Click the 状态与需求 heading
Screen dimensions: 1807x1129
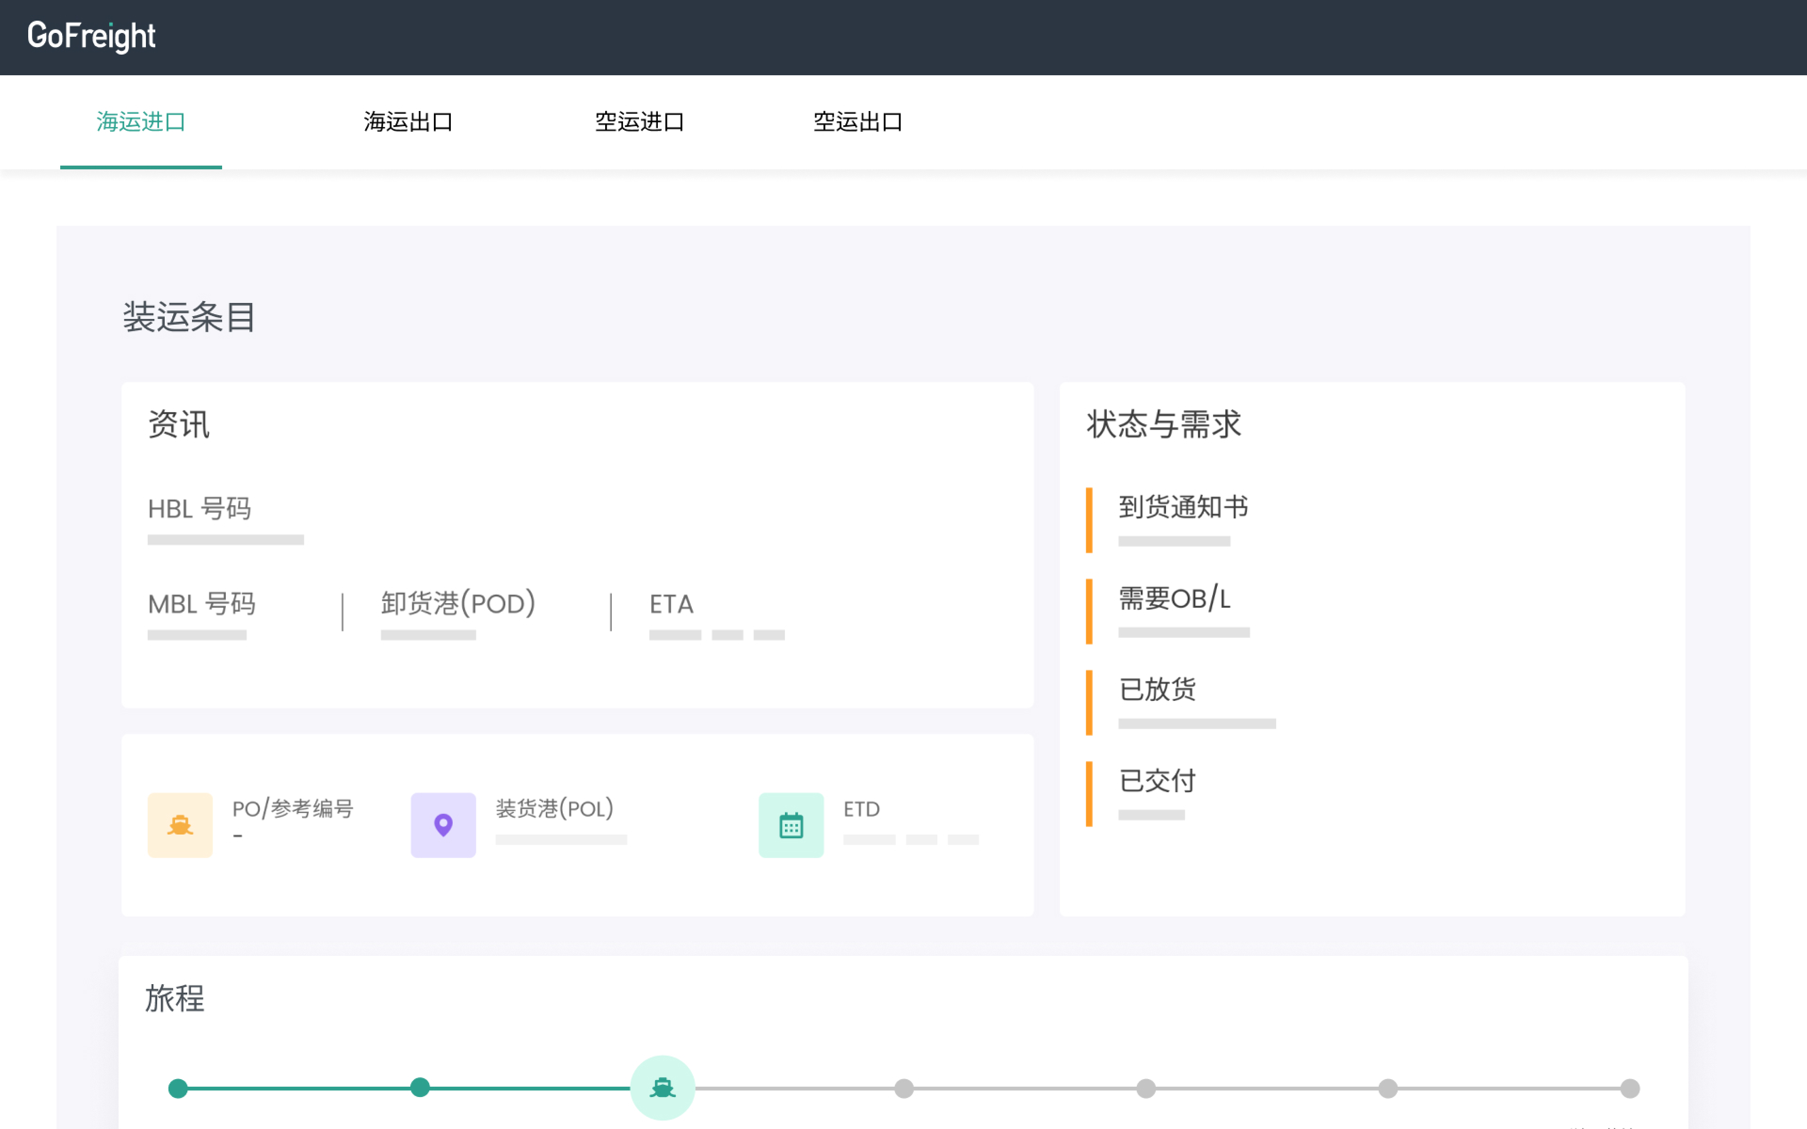pos(1163,424)
